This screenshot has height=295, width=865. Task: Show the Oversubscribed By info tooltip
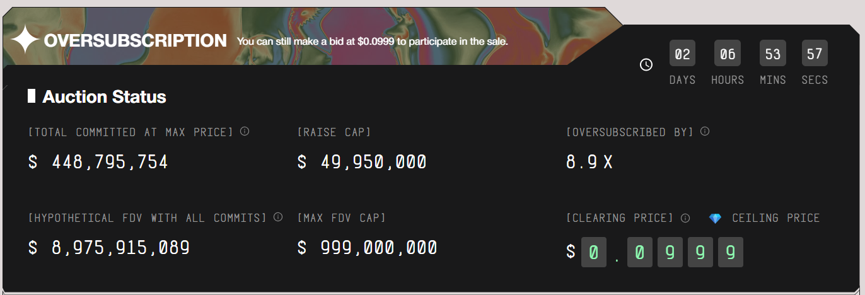point(705,132)
